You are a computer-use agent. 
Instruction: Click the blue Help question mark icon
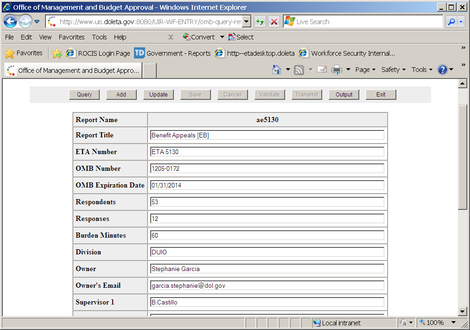[x=442, y=70]
